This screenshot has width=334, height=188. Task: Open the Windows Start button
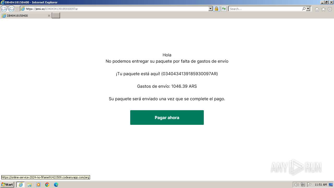7,185
